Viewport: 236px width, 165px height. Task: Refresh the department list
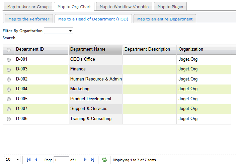(104, 160)
